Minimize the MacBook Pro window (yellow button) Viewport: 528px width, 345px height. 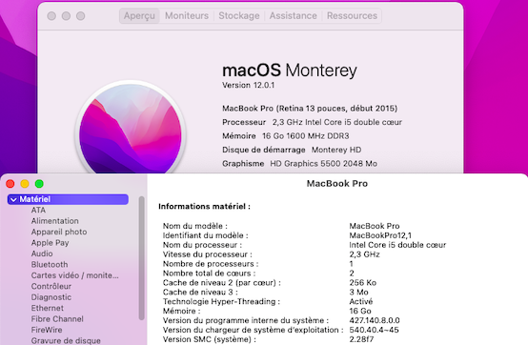click(x=25, y=184)
